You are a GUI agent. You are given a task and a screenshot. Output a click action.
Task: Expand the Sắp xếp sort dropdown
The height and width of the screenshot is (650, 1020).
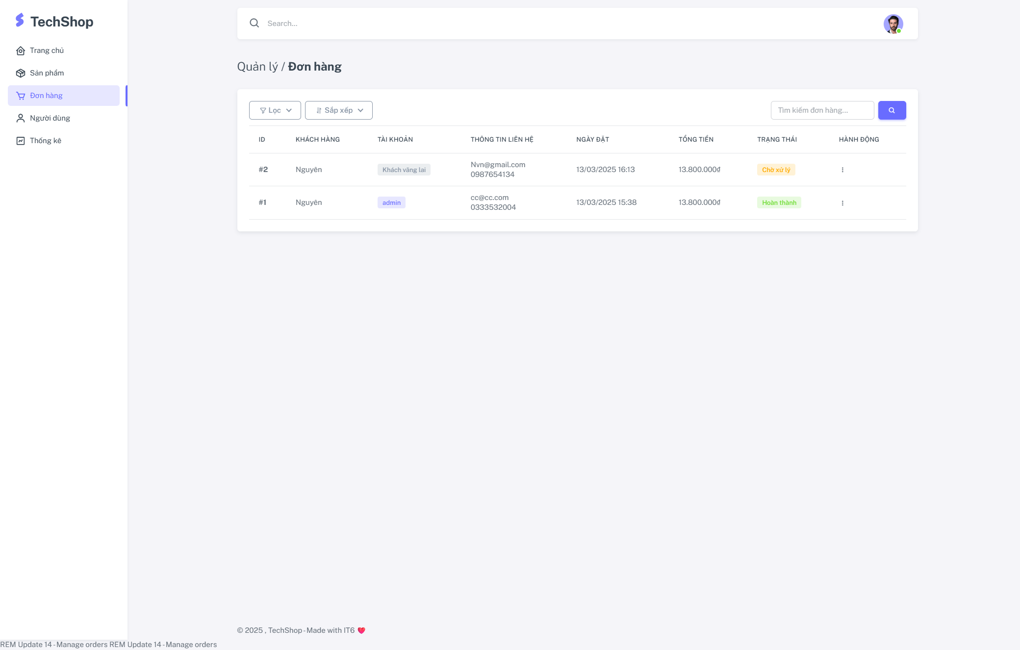coord(339,110)
